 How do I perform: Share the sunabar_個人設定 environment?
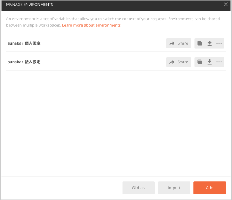pos(178,43)
